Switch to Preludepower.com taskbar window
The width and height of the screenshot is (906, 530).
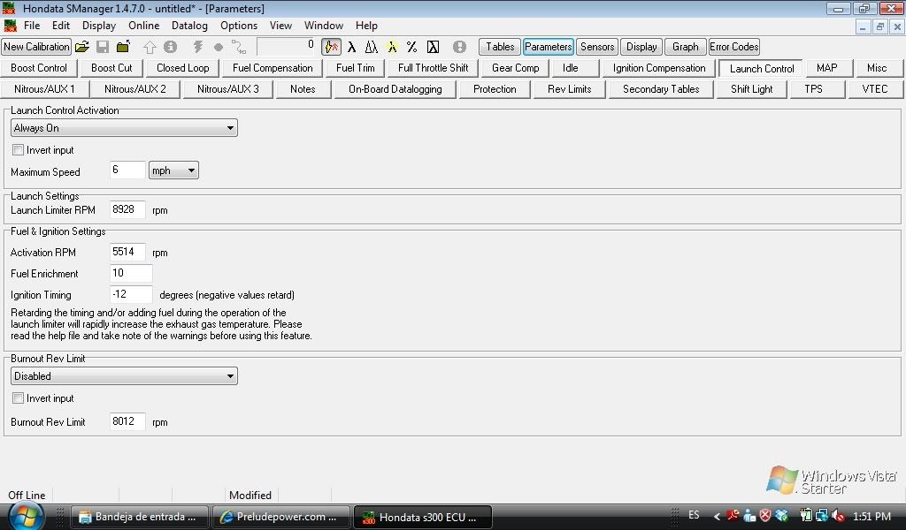tap(280, 517)
